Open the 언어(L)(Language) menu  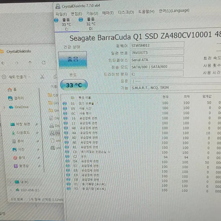click(x=174, y=11)
